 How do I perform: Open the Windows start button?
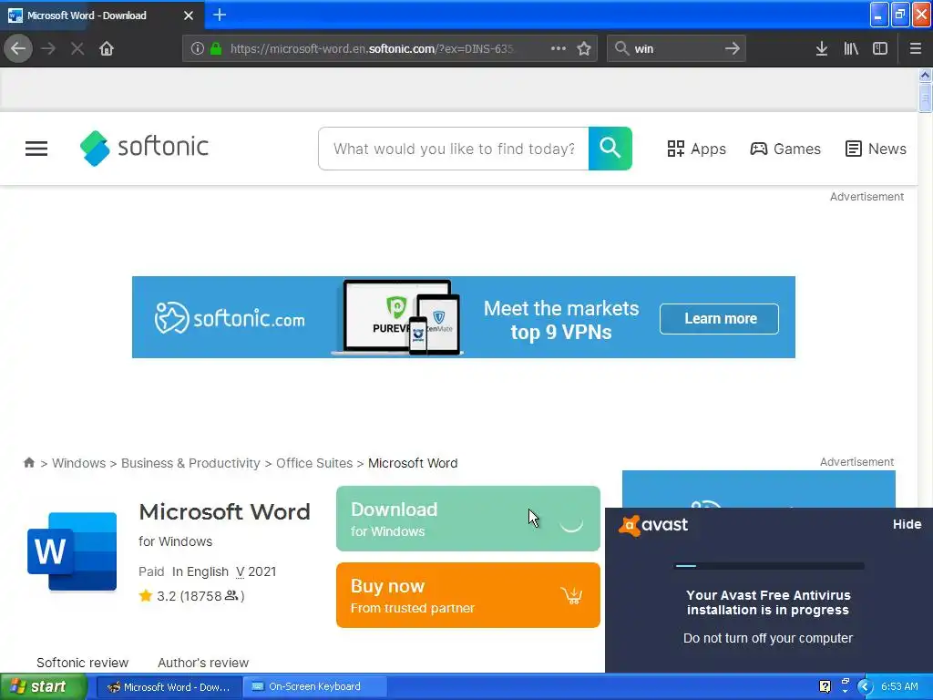click(44, 686)
